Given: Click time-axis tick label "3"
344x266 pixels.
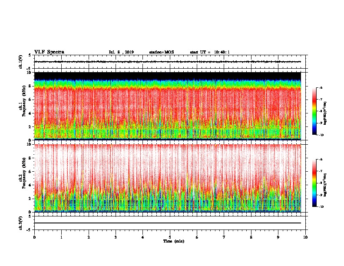Looking at the screenshot, I should 116,237.
